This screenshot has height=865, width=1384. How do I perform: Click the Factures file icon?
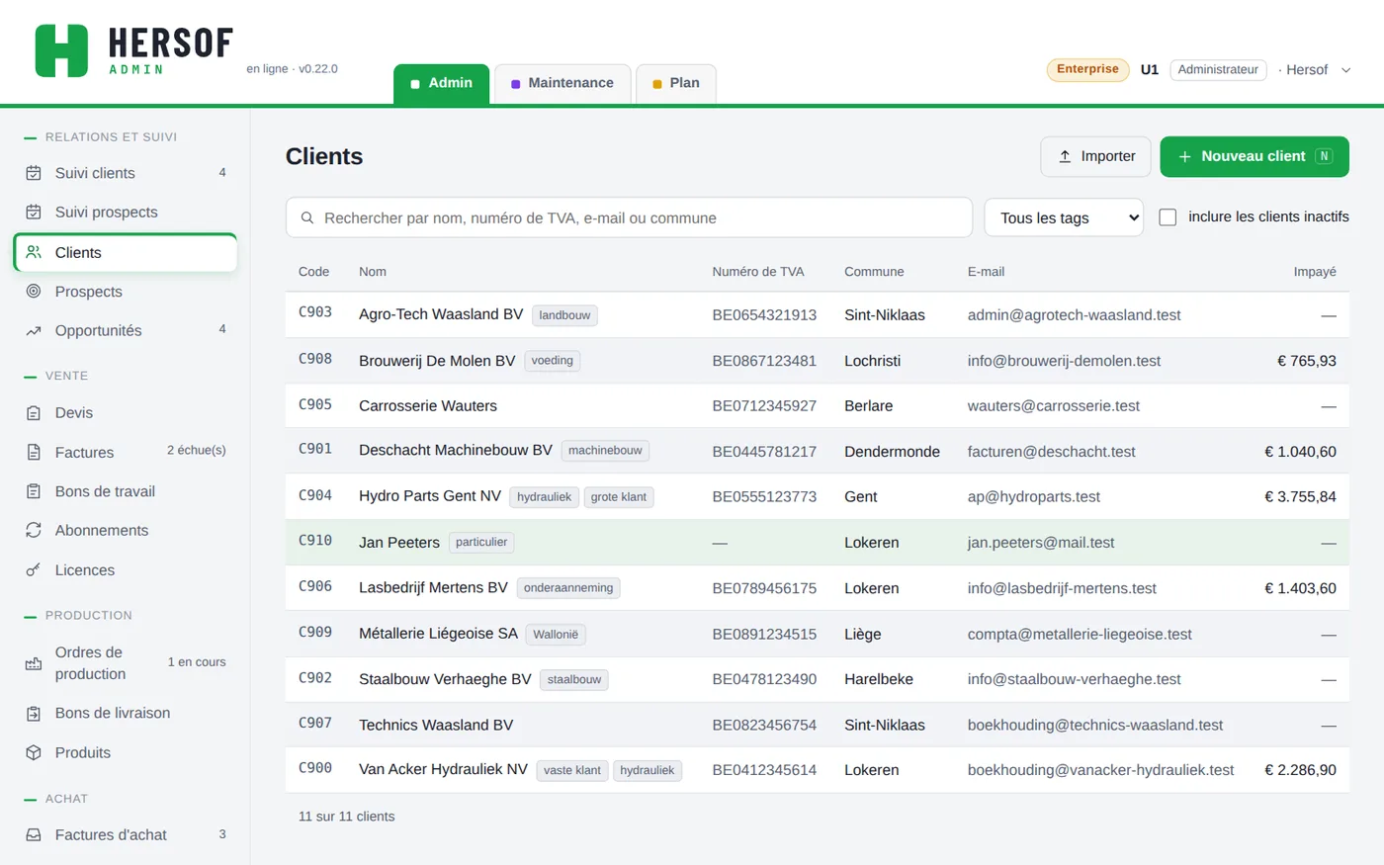tap(34, 453)
